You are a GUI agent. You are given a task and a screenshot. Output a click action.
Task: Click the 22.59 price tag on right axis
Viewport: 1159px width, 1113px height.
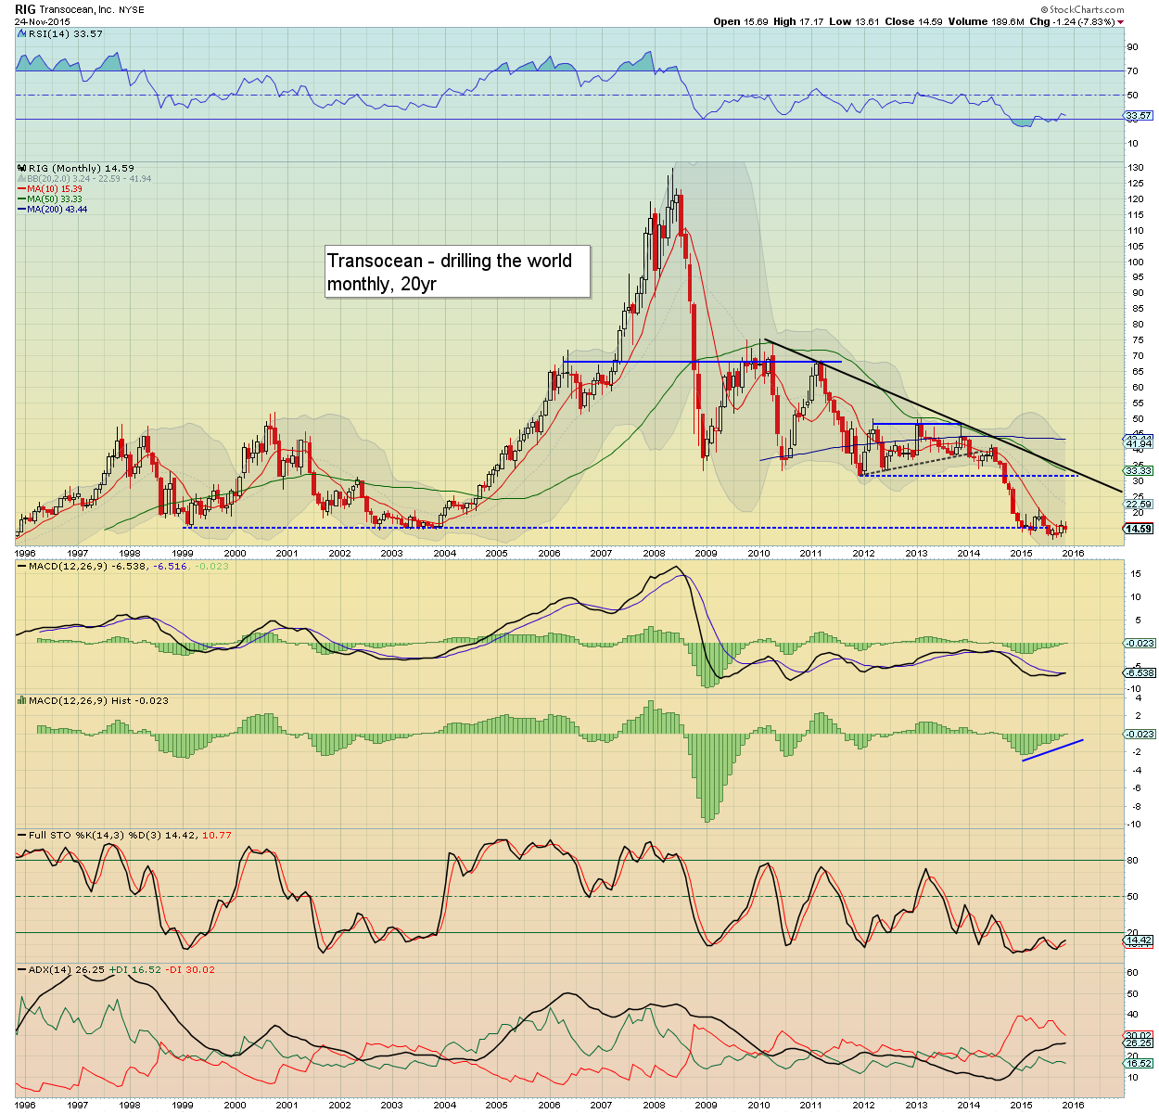tap(1139, 505)
